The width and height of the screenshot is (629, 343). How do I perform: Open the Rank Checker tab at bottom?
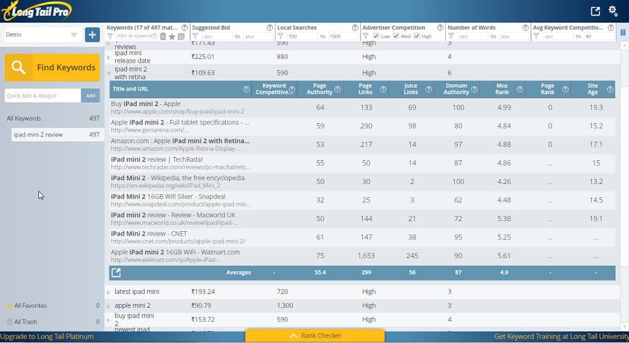315,336
